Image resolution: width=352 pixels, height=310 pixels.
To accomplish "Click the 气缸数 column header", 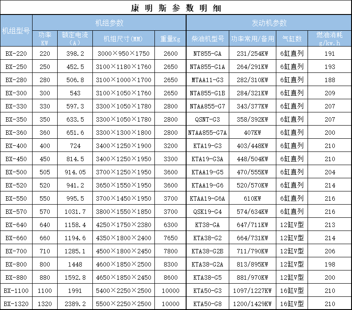I will click(x=292, y=39).
